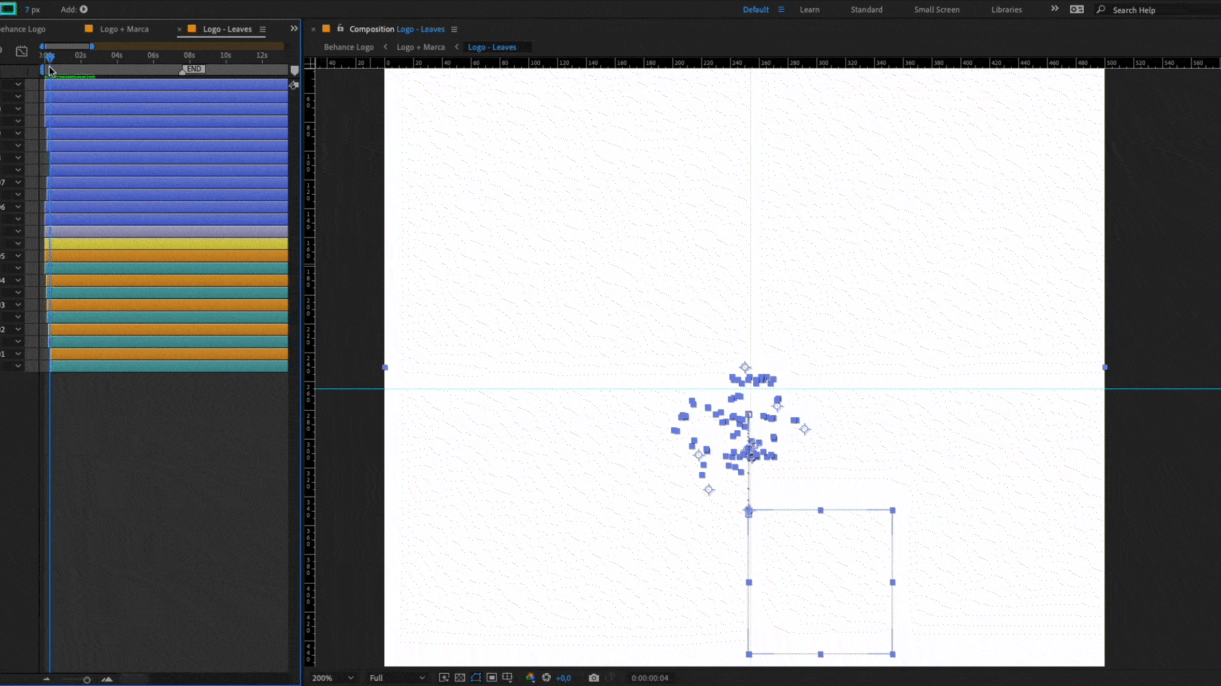Show more workspaces with double chevron
Image resolution: width=1221 pixels, height=686 pixels.
point(1054,9)
